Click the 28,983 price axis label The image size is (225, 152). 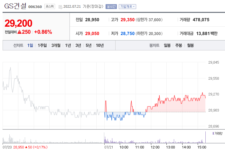pyautogui.click(x=214, y=110)
